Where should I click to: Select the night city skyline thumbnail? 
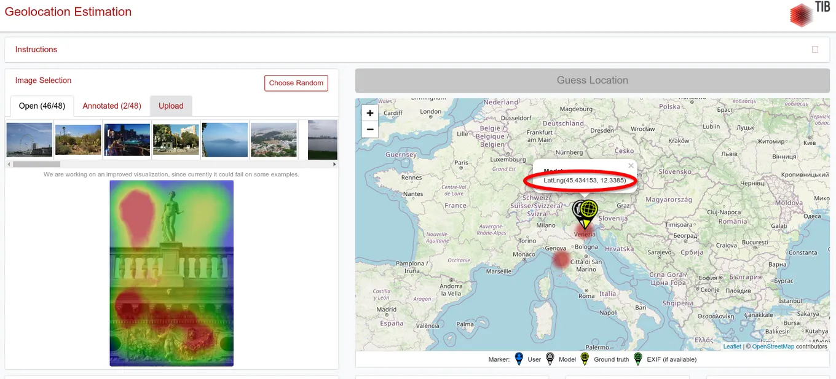(127, 140)
